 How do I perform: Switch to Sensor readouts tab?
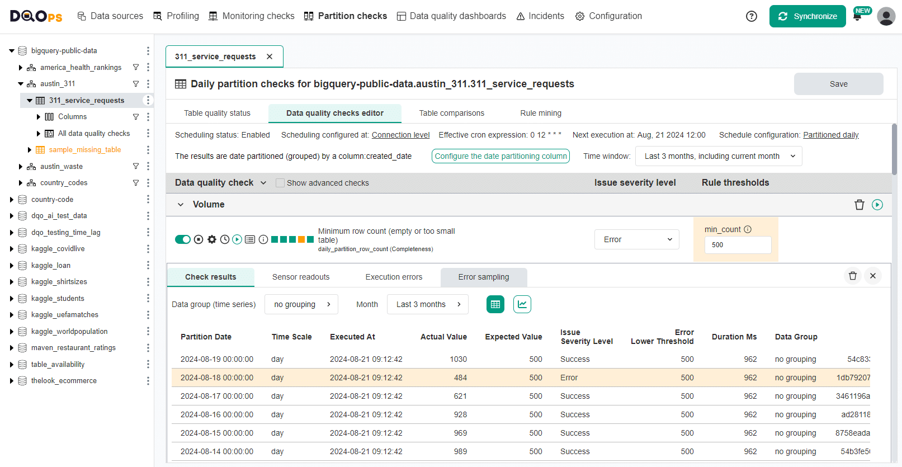[x=301, y=277]
